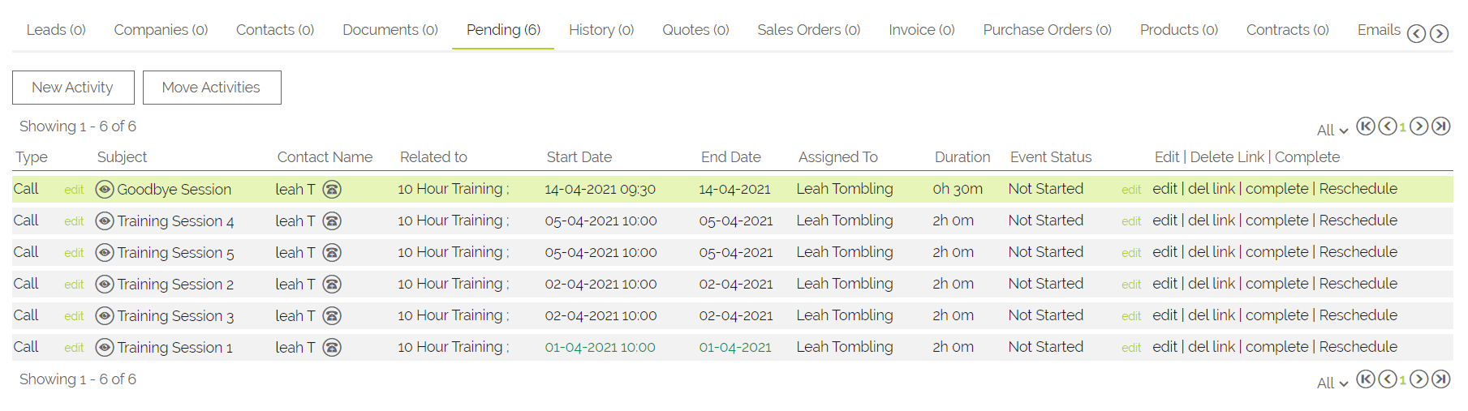Switch to the History (0) tab
Image resolution: width=1468 pixels, height=411 pixels.
pyautogui.click(x=601, y=30)
